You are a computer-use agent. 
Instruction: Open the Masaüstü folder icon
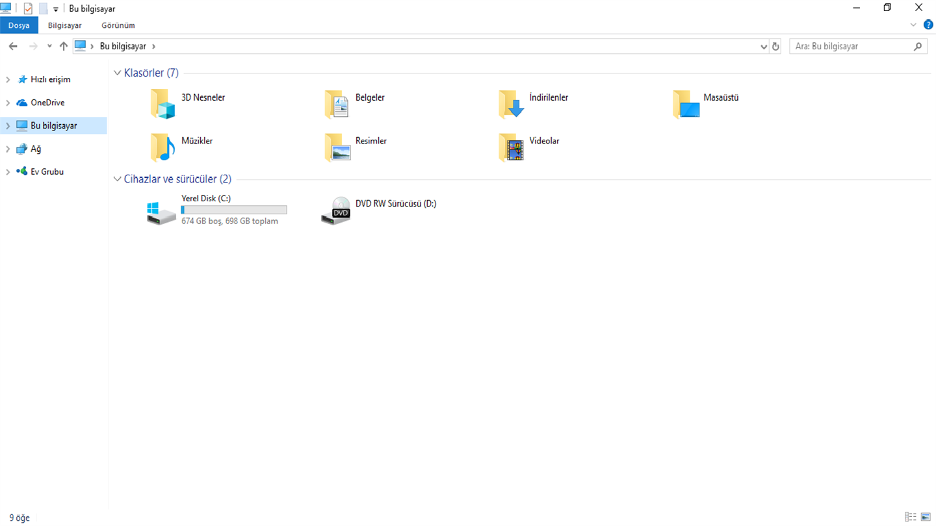[686, 105]
